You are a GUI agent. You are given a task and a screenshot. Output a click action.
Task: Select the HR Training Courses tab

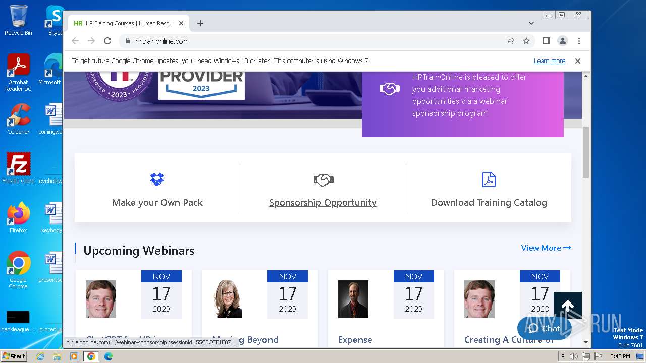tap(129, 23)
